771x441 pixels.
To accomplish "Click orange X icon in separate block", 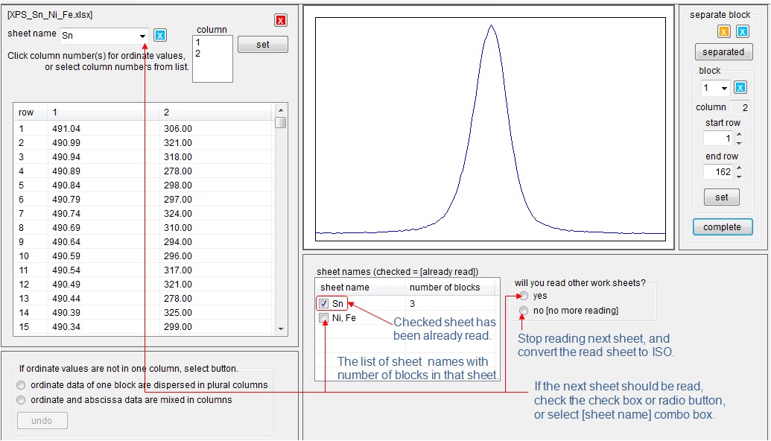I will pos(723,31).
